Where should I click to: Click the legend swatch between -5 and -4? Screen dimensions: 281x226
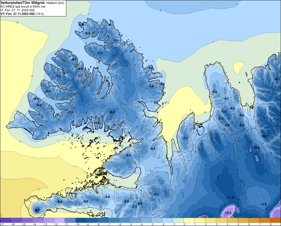tap(135, 220)
